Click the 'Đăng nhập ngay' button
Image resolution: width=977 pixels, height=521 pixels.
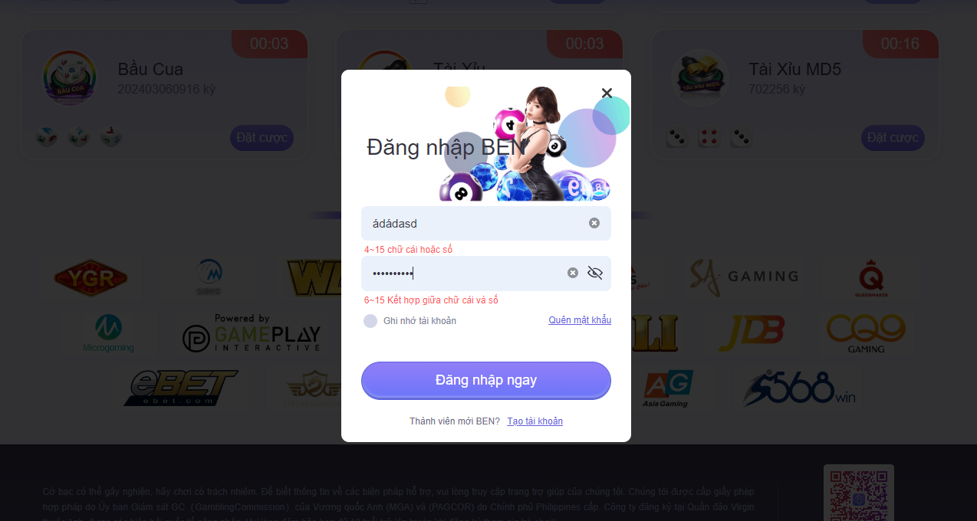486,380
